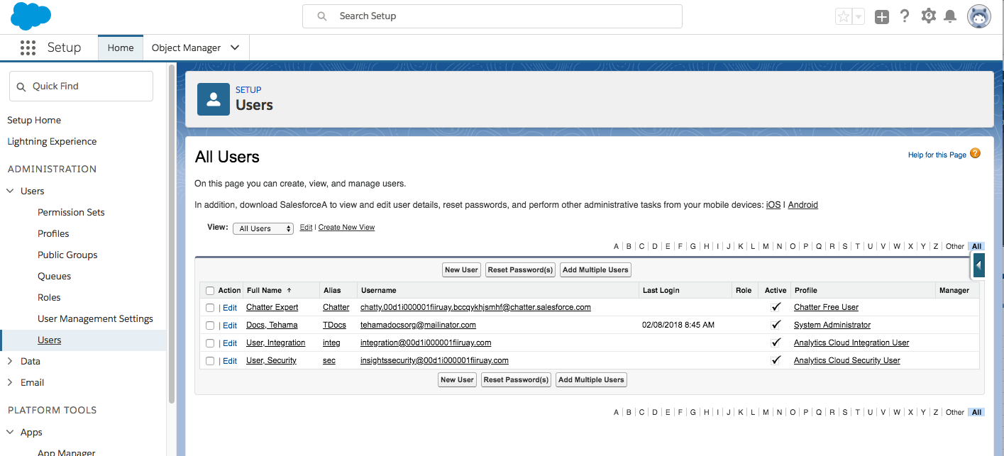The width and height of the screenshot is (1004, 456).
Task: Expand the Email tree section
Action: (x=11, y=382)
